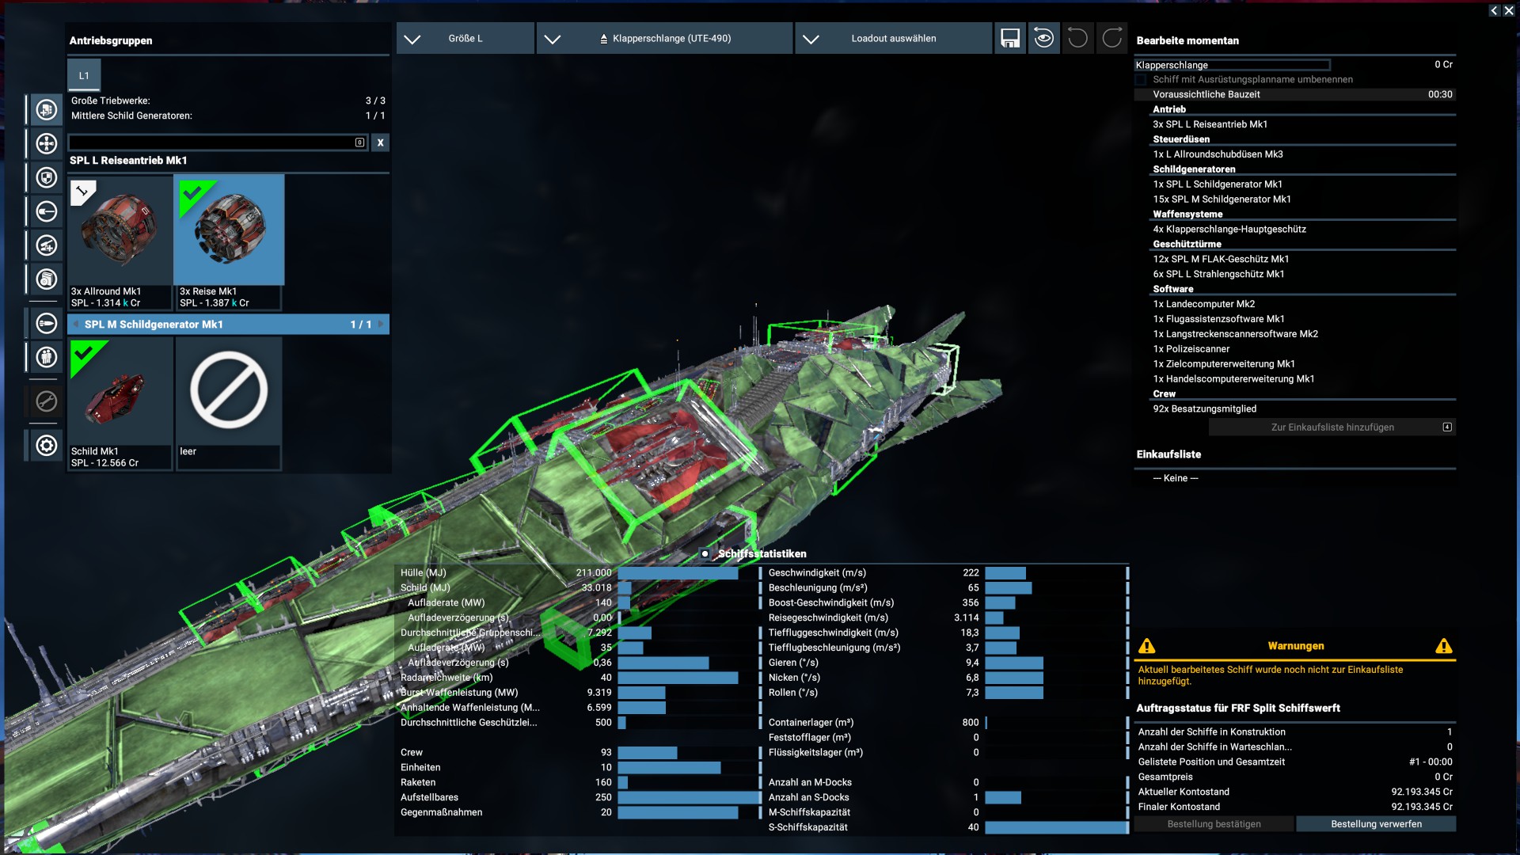Image resolution: width=1520 pixels, height=855 pixels.
Task: Click Bestellung verwerfen button
Action: [1376, 824]
